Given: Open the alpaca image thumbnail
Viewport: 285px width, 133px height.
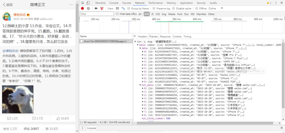Looking at the screenshot, I should click(18, 99).
